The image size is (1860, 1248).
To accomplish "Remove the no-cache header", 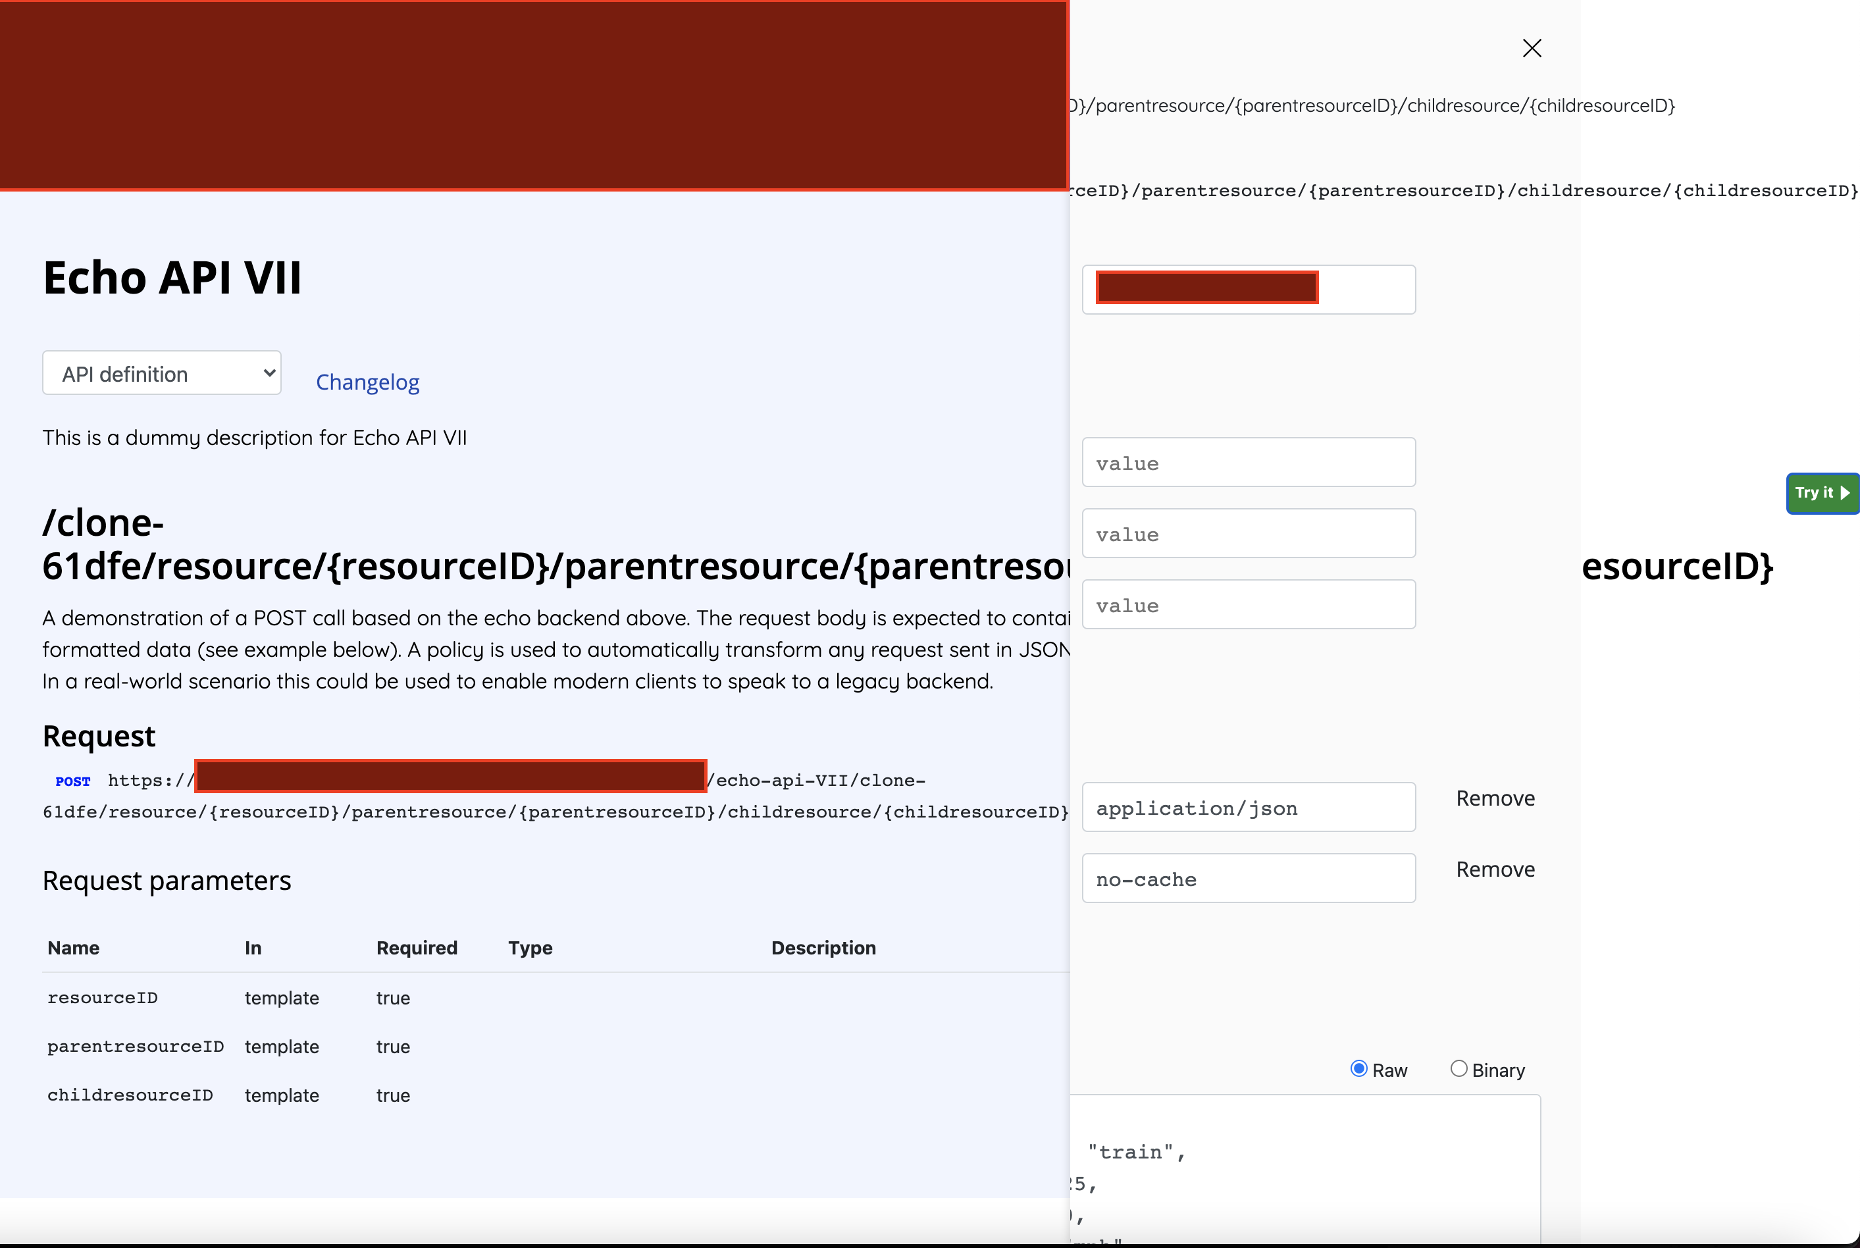I will click(x=1495, y=869).
